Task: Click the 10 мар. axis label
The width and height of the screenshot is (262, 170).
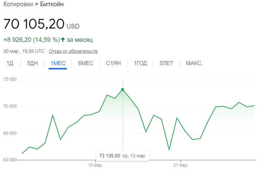Action: click(95, 165)
